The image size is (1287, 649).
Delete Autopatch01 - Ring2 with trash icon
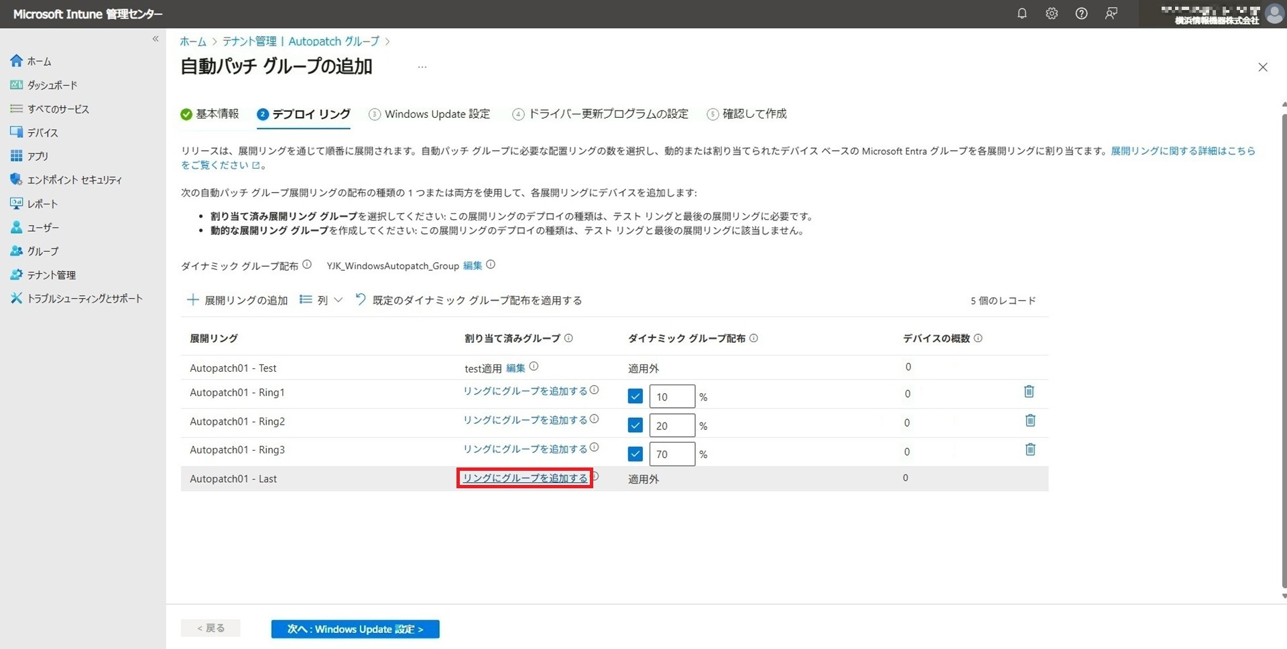point(1030,421)
